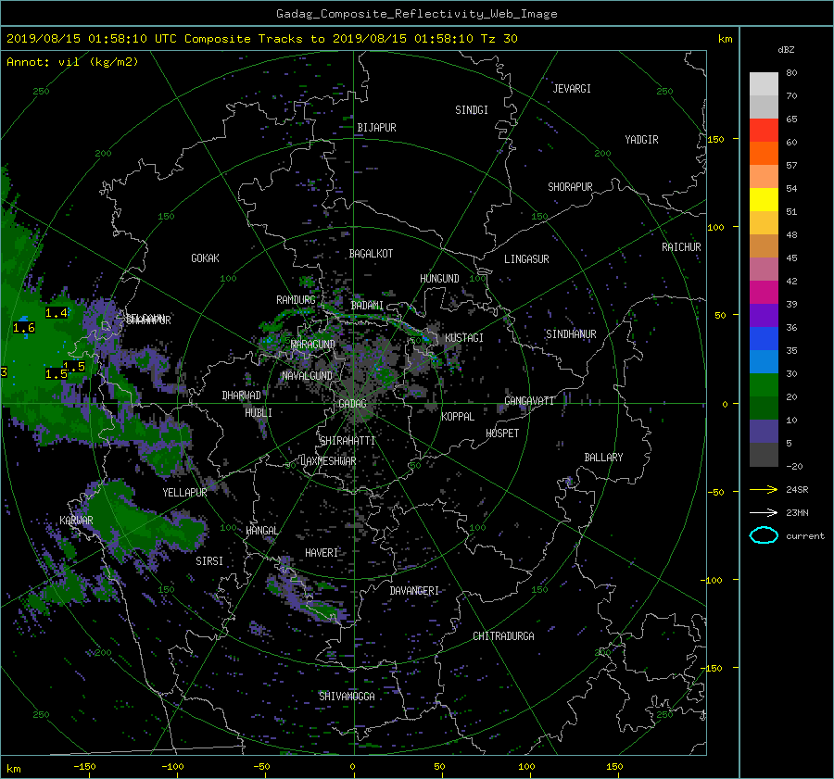Click the BIJAPUR city label

(376, 128)
